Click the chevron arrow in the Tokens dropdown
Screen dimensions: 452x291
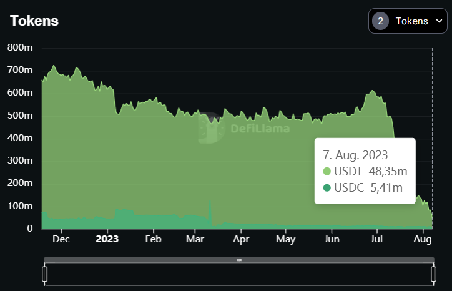(x=439, y=21)
